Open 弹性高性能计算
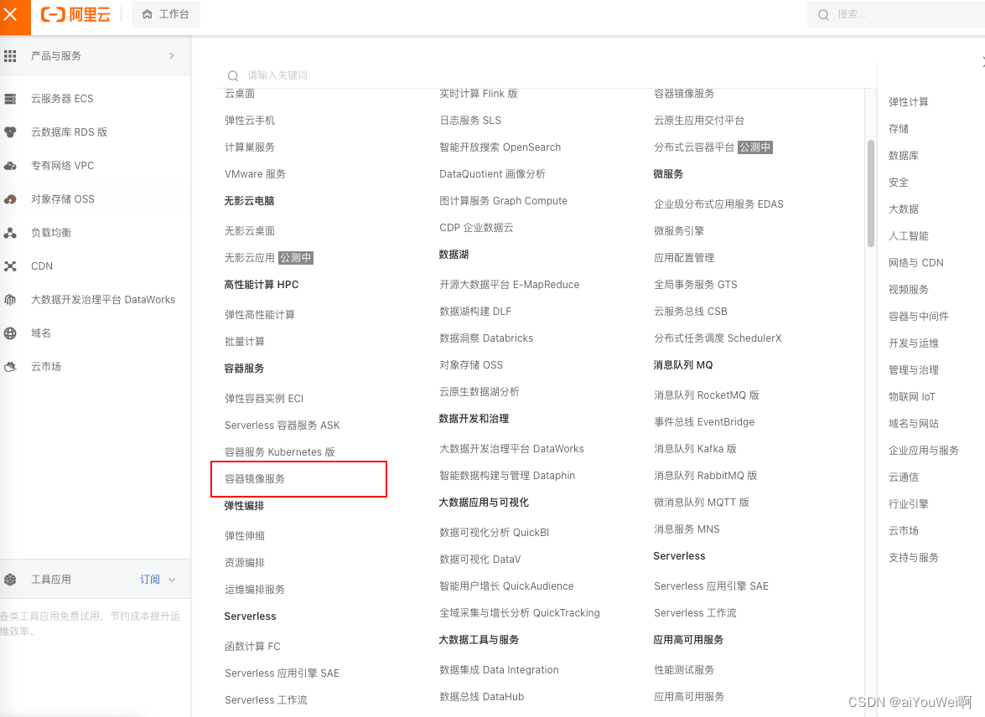The height and width of the screenshot is (717, 985). 260,315
